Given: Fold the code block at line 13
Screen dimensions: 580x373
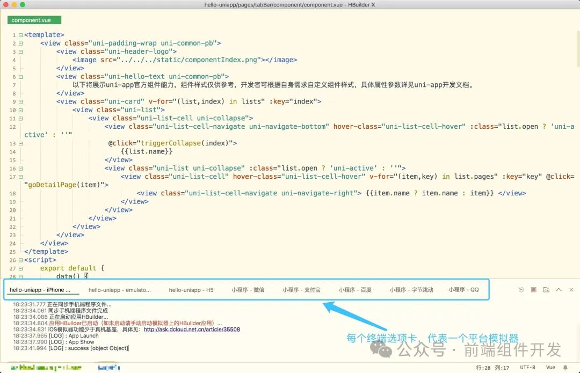Looking at the screenshot, I should (21, 143).
